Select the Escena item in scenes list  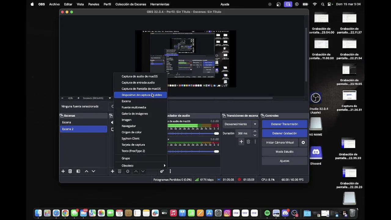83,122
